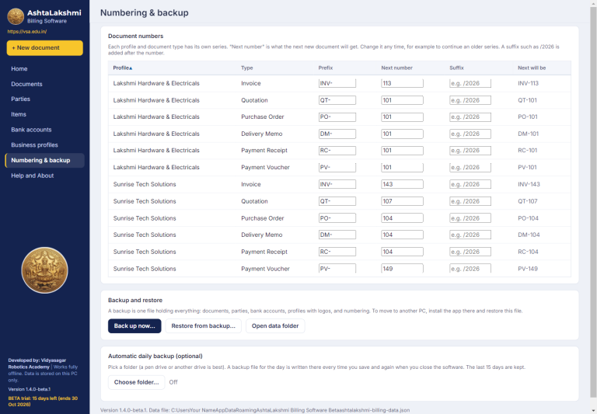The width and height of the screenshot is (597, 414).
Task: Click the PV-149 preview value
Action: tap(528, 269)
